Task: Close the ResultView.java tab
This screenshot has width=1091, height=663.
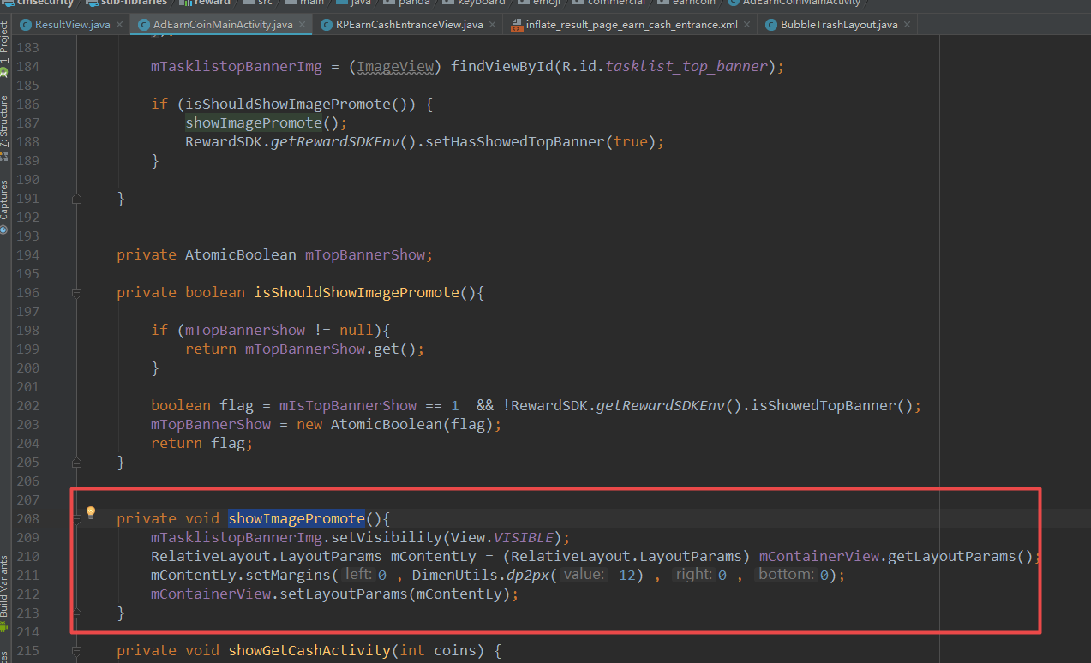Action: coord(119,25)
